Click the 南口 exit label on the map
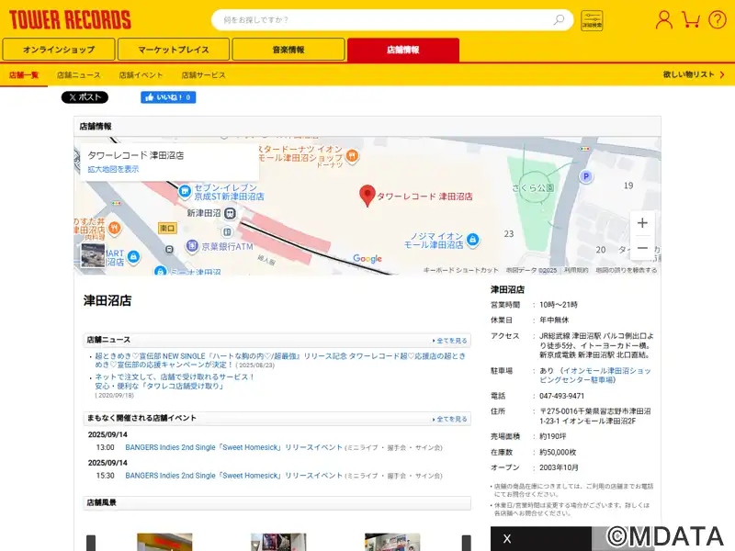Image resolution: width=735 pixels, height=551 pixels. [167, 228]
